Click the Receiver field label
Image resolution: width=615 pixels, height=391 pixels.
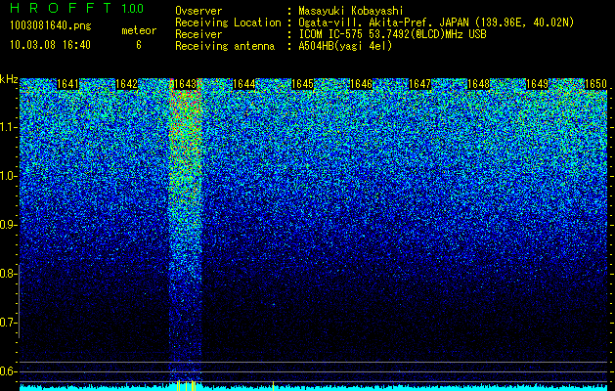click(198, 34)
